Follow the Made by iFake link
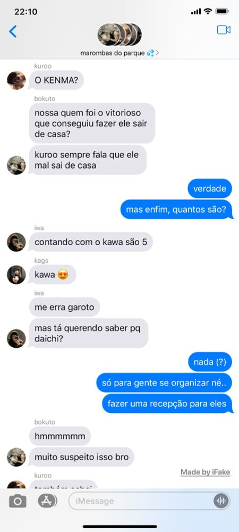 pyautogui.click(x=205, y=472)
